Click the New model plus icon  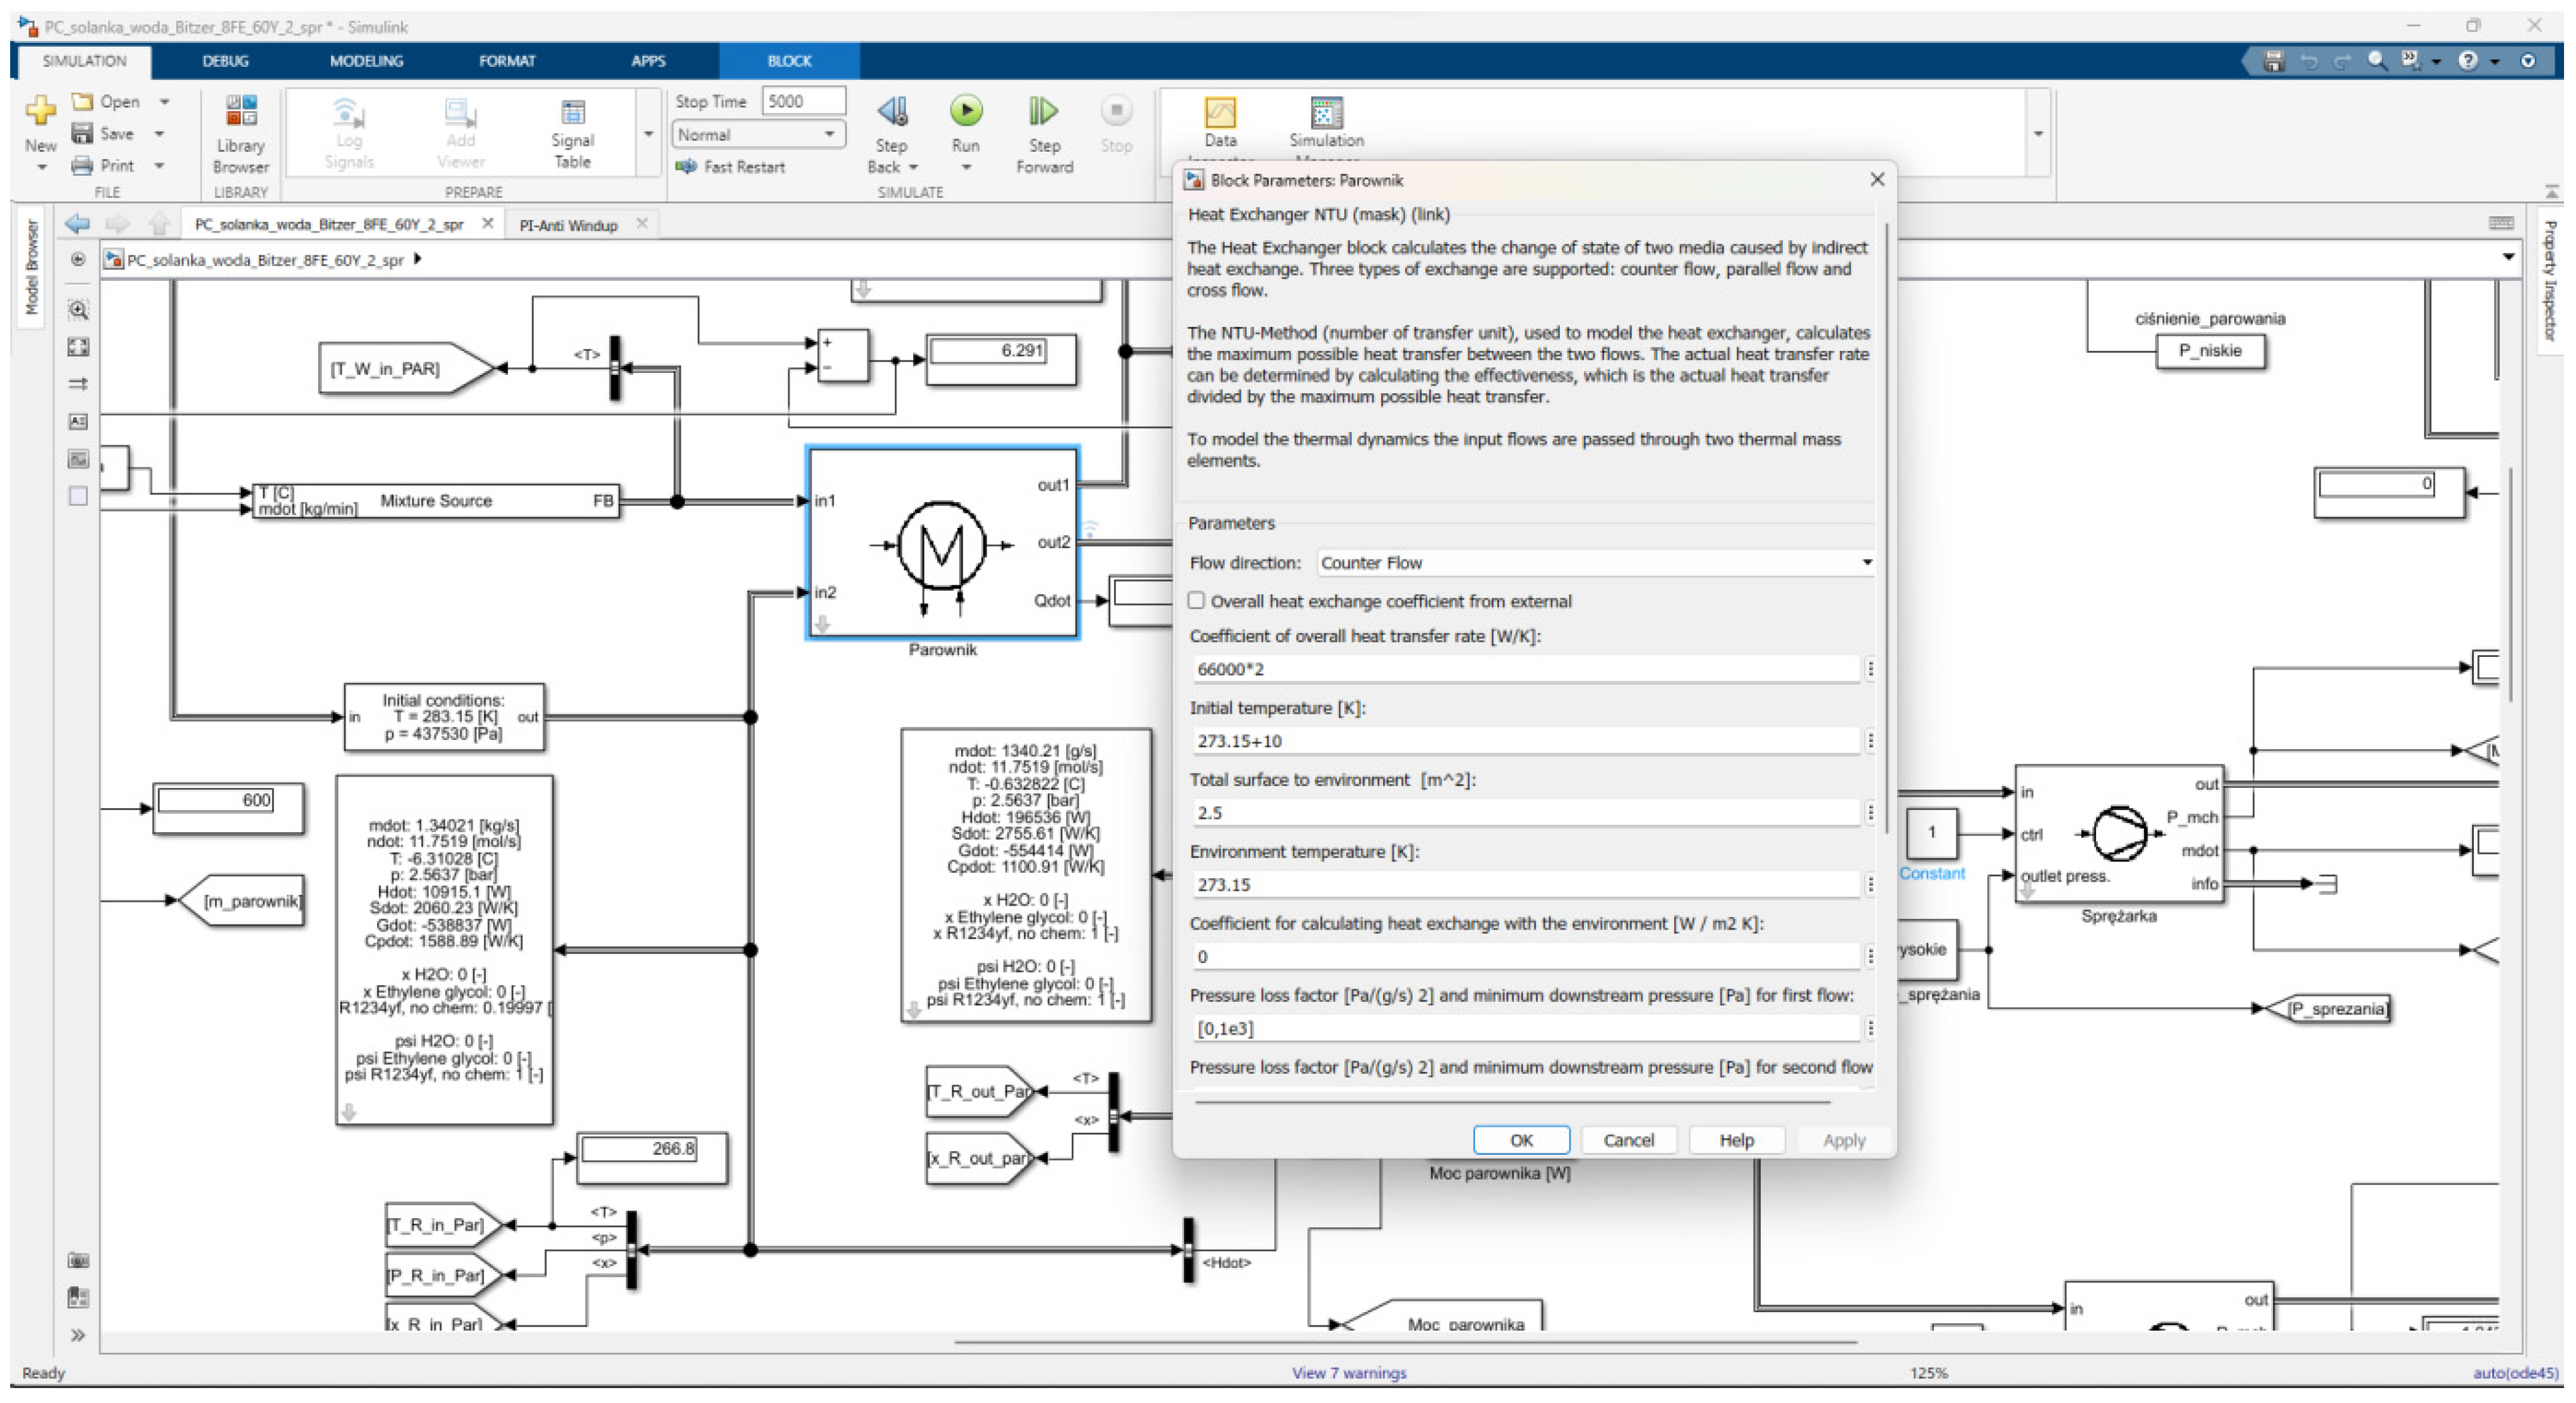40,110
